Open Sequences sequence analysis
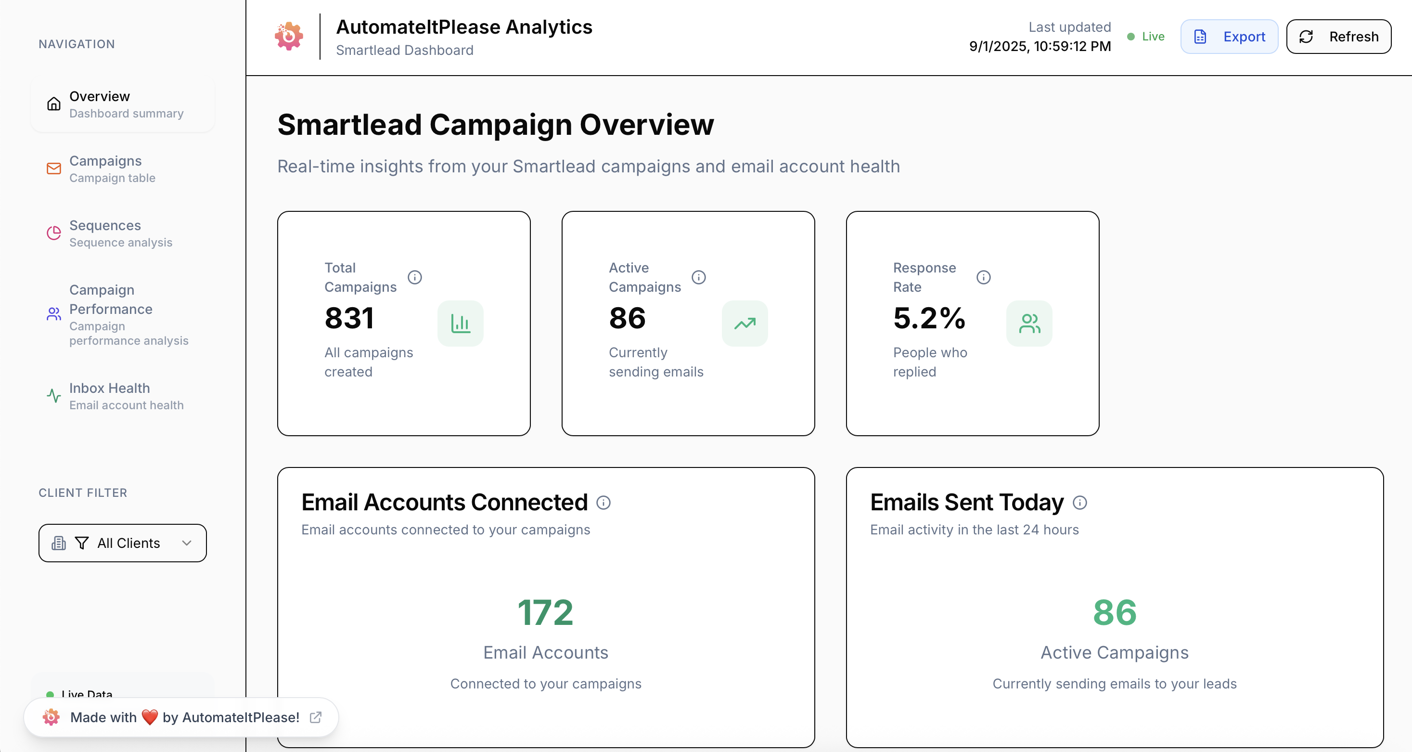This screenshot has width=1412, height=752. click(123, 233)
